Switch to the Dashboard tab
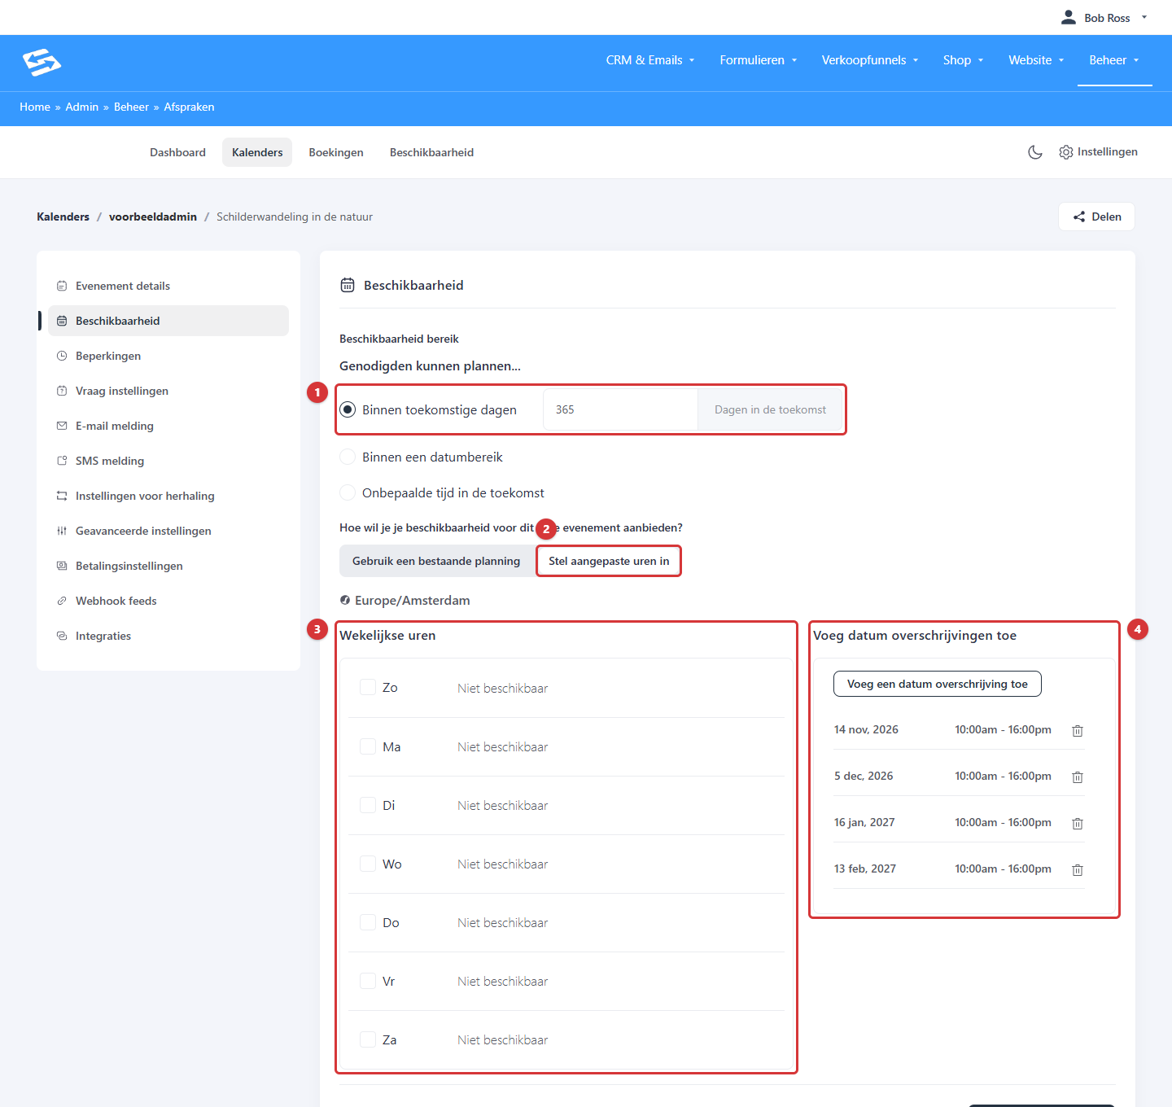 [x=177, y=152]
